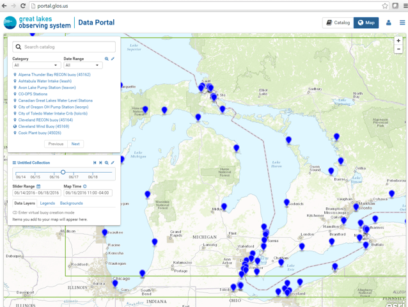The height and width of the screenshot is (307, 408).
Task: Open Canadian Great Lakes Water Level Stations
Action: [56, 100]
